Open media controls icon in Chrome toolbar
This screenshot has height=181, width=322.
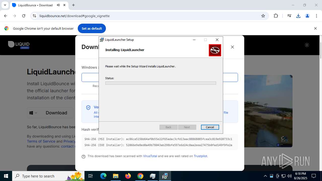(x=289, y=16)
